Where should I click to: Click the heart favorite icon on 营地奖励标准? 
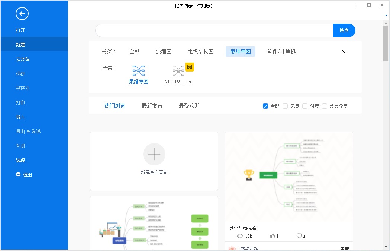pos(299,236)
